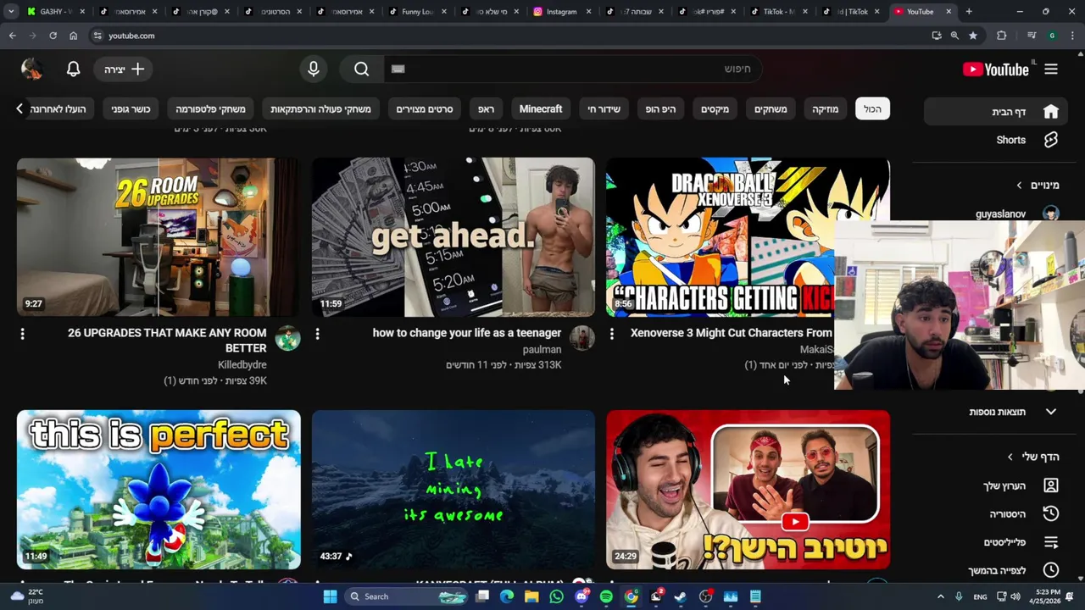Open the notifications bell
The width and height of the screenshot is (1085, 610).
74,69
